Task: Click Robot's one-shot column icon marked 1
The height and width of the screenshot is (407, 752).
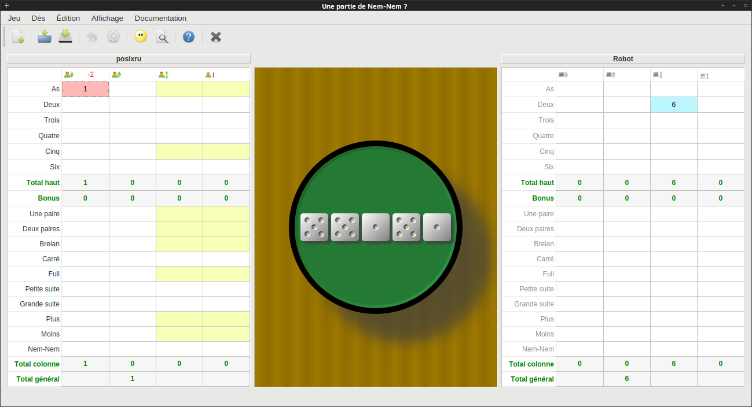Action: pos(705,76)
